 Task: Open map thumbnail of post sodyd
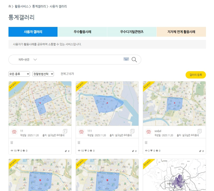[x=174, y=103]
